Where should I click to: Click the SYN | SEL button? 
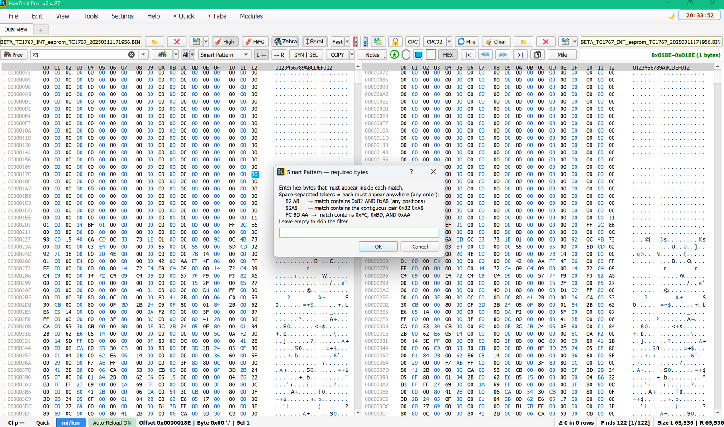[x=306, y=55]
